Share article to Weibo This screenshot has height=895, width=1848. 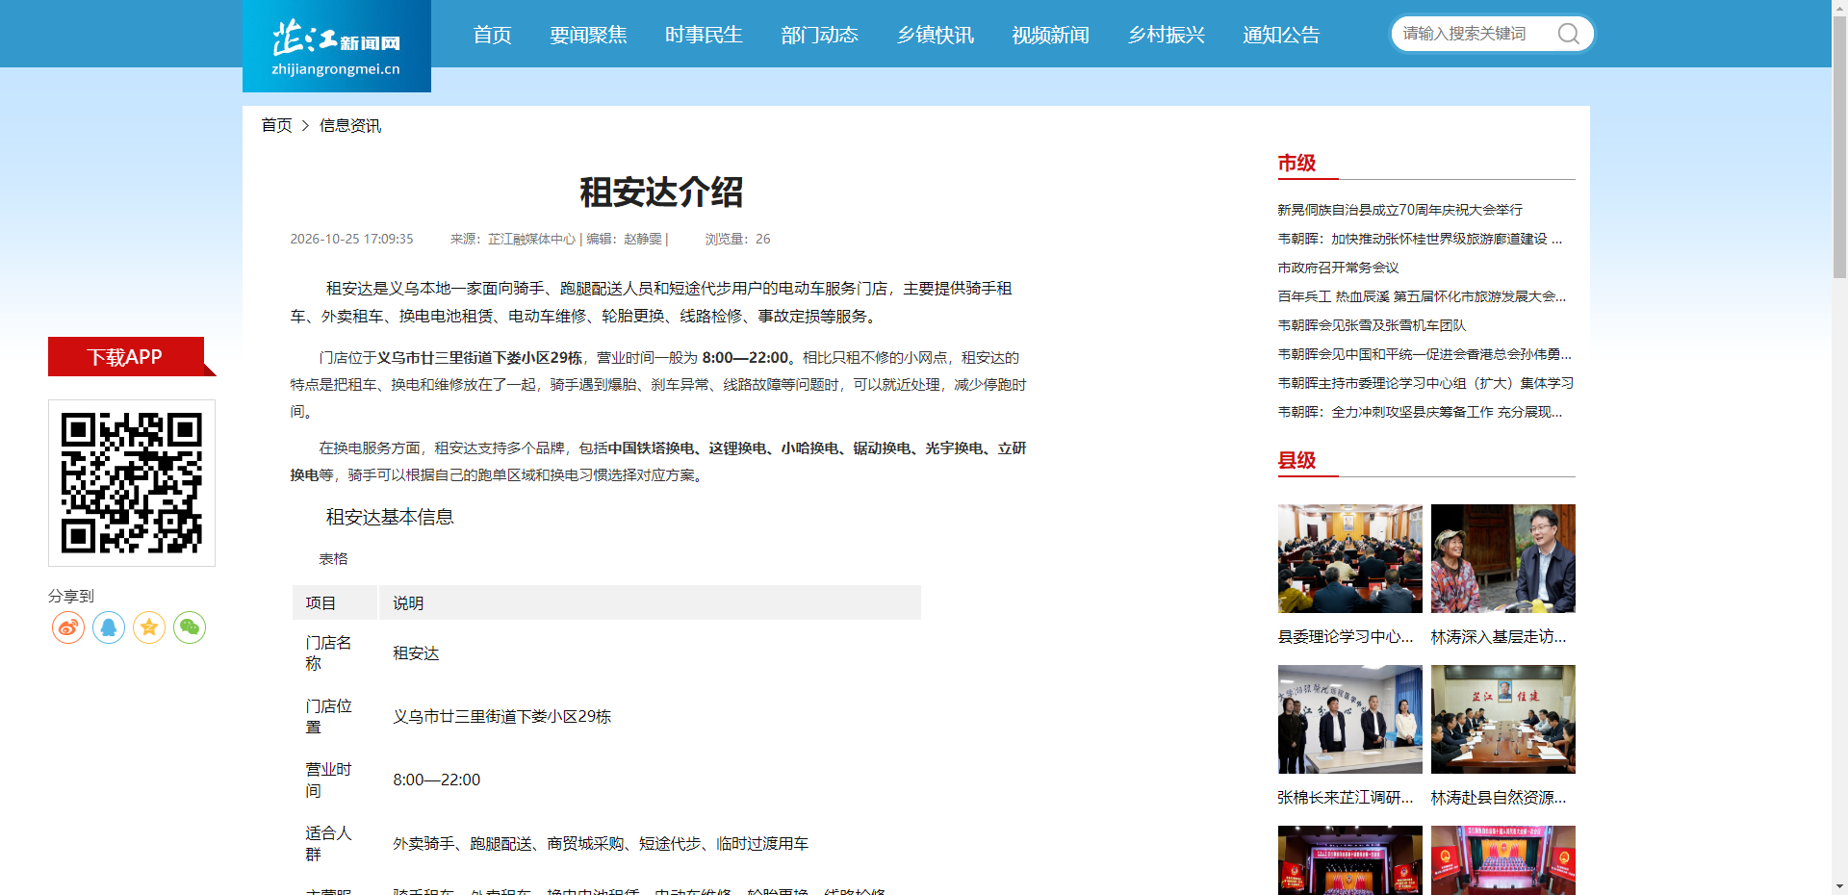pyautogui.click(x=68, y=627)
